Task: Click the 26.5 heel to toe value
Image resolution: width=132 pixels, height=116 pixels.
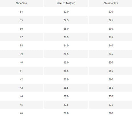Action: click(66, 88)
